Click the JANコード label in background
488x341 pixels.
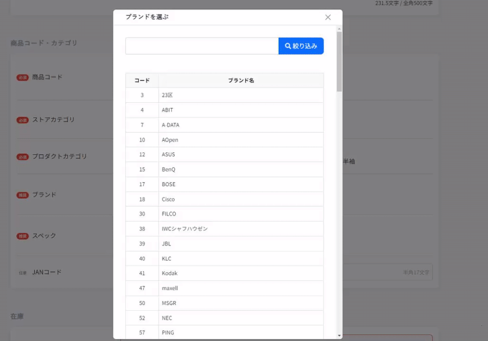pos(47,272)
